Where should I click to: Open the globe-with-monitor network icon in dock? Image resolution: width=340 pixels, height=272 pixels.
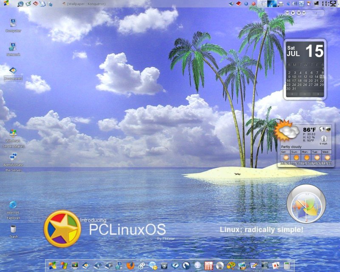[119, 266]
